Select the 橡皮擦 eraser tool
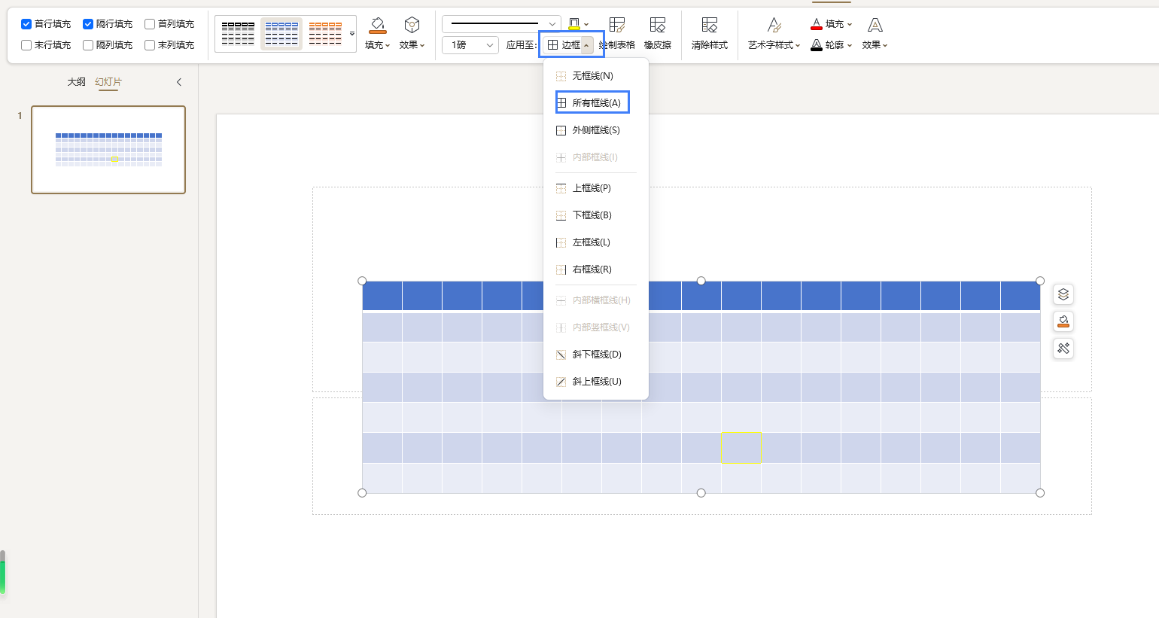Viewport: 1159px width, 618px height. click(x=658, y=34)
